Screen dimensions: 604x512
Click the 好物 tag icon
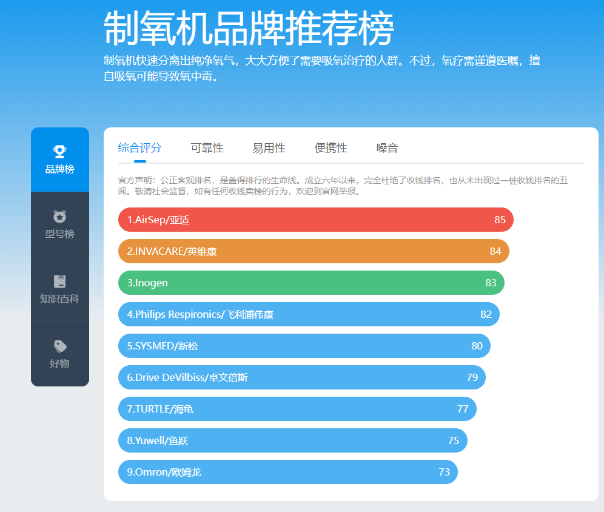click(59, 345)
